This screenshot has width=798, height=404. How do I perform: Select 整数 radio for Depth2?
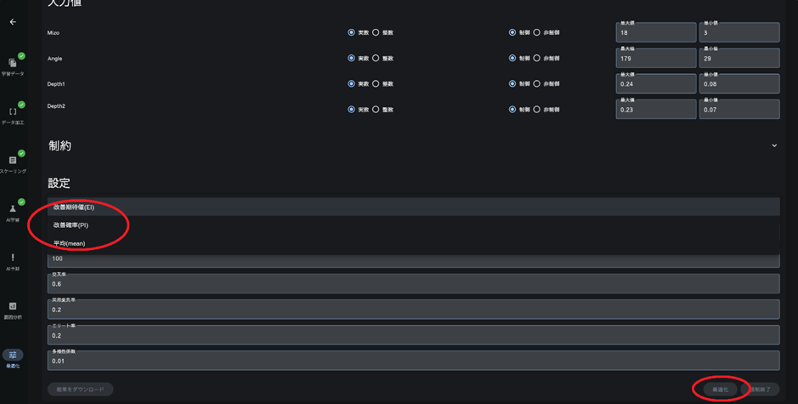click(376, 110)
